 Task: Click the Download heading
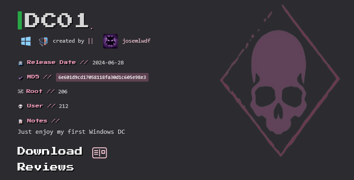pyautogui.click(x=50, y=151)
